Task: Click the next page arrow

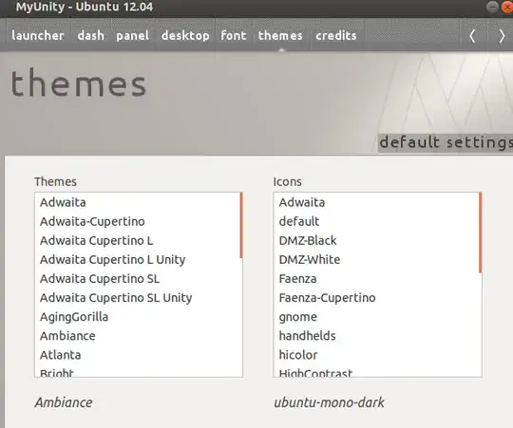Action: (x=502, y=36)
